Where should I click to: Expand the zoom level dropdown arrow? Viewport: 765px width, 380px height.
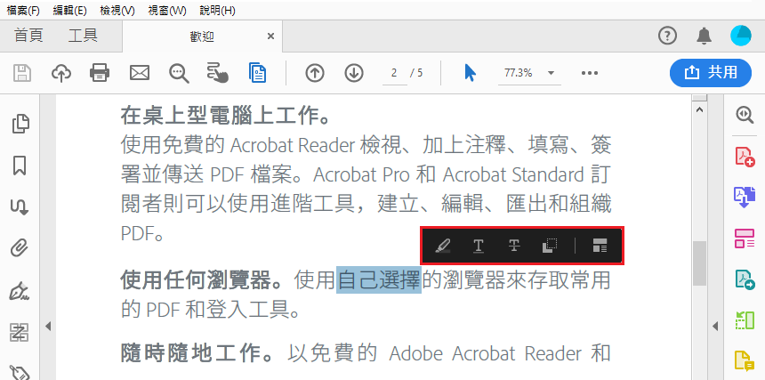tap(551, 73)
